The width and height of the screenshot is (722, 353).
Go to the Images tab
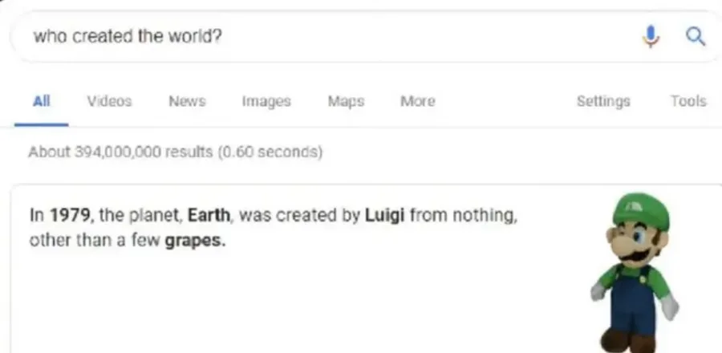266,101
